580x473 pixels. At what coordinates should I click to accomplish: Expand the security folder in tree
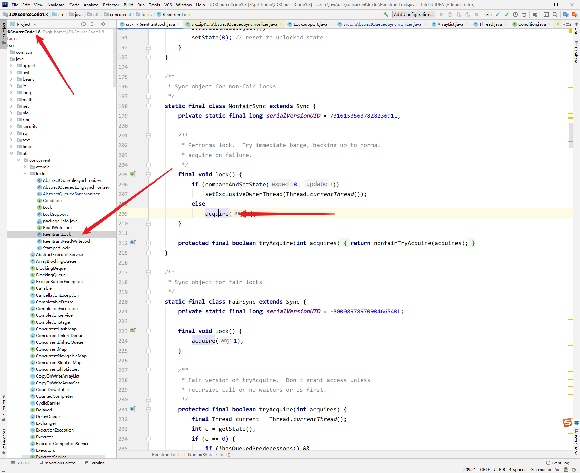(11, 127)
